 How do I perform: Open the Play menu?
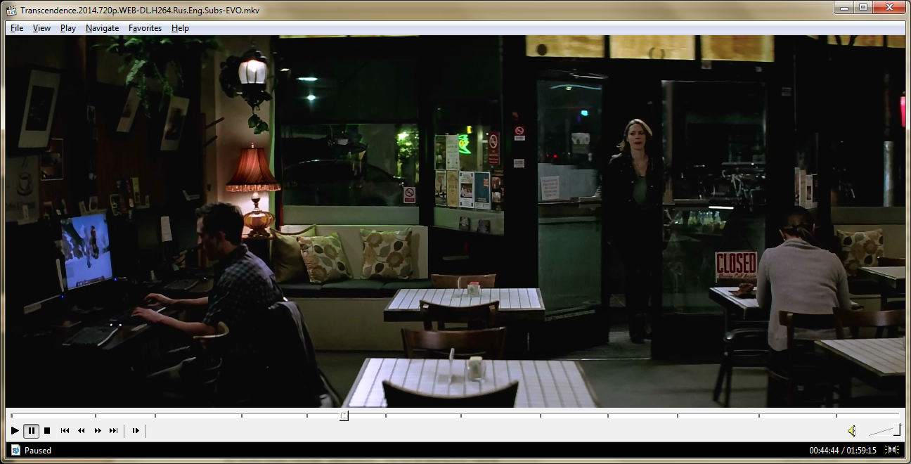click(68, 28)
